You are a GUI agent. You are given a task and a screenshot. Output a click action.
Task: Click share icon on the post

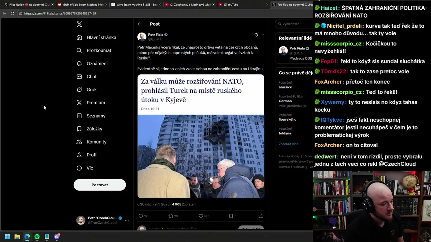261,216
